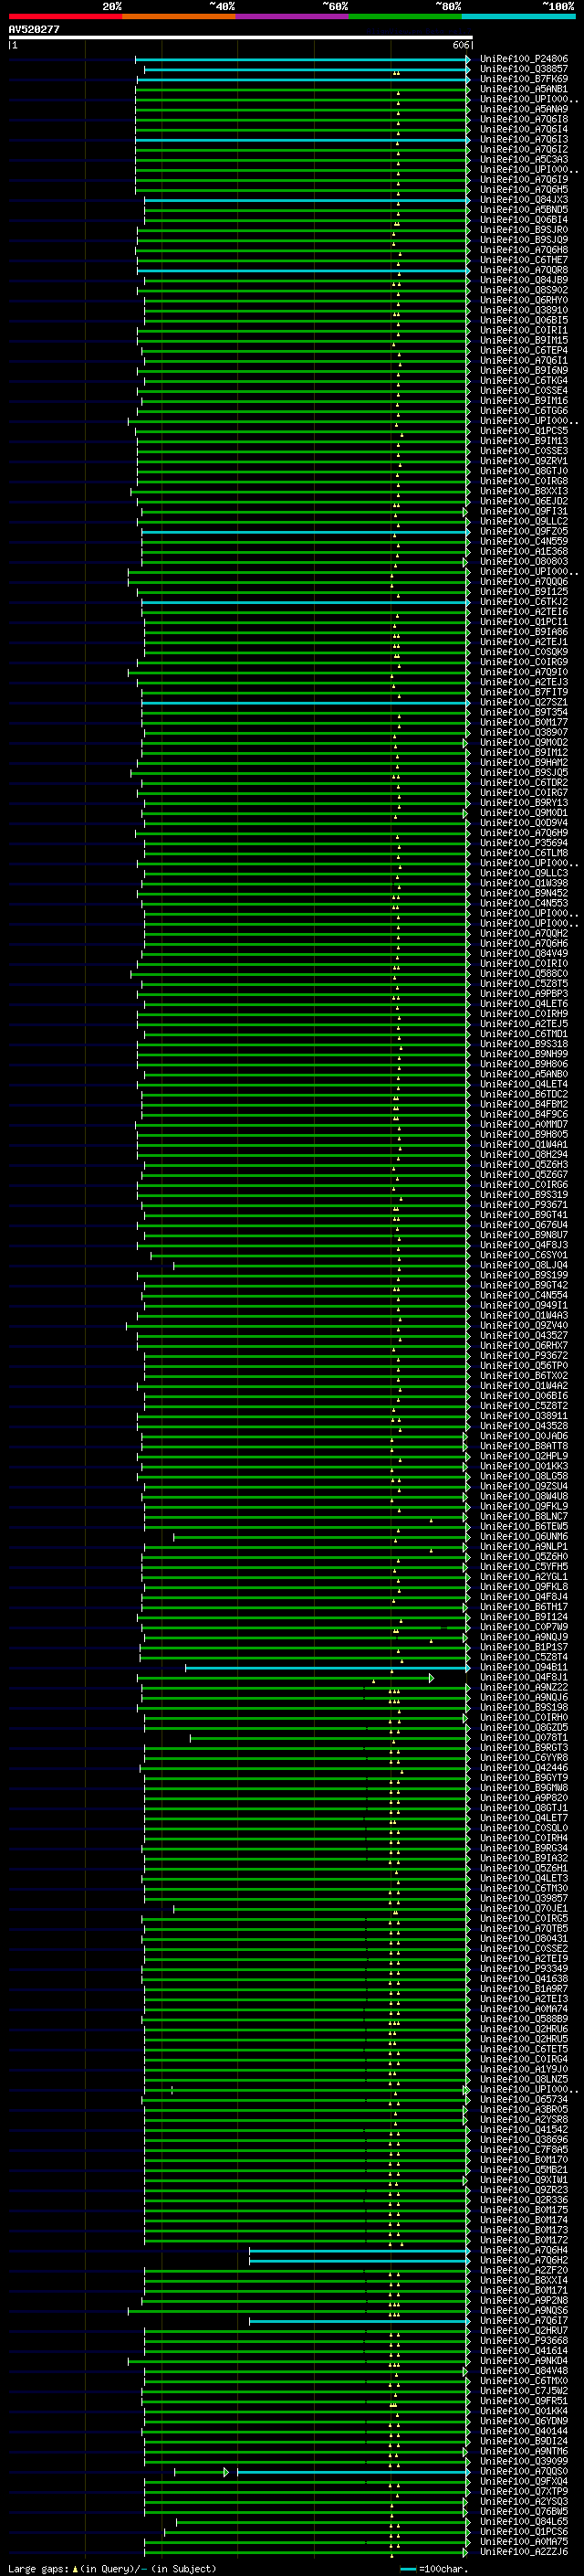584x2576 pixels.
Task: Select hit label UniRef100_B9I6N9
Action: coord(523,371)
